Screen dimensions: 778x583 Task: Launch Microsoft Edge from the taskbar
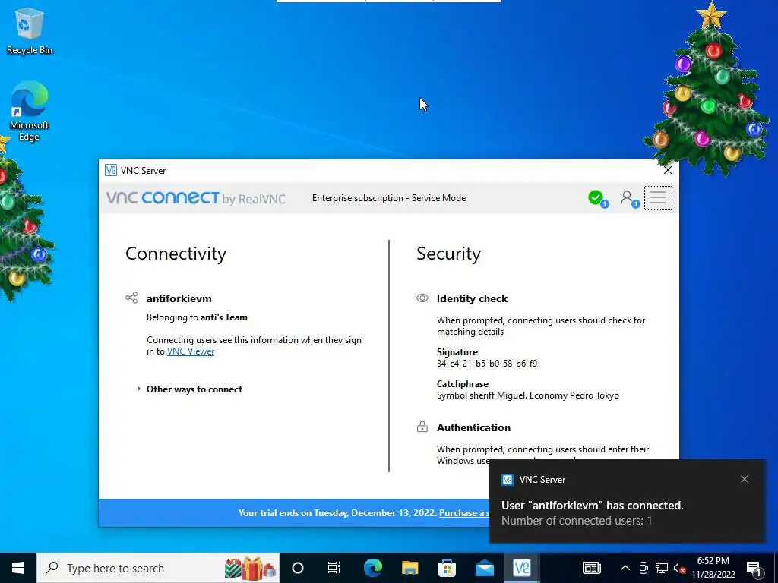372,568
